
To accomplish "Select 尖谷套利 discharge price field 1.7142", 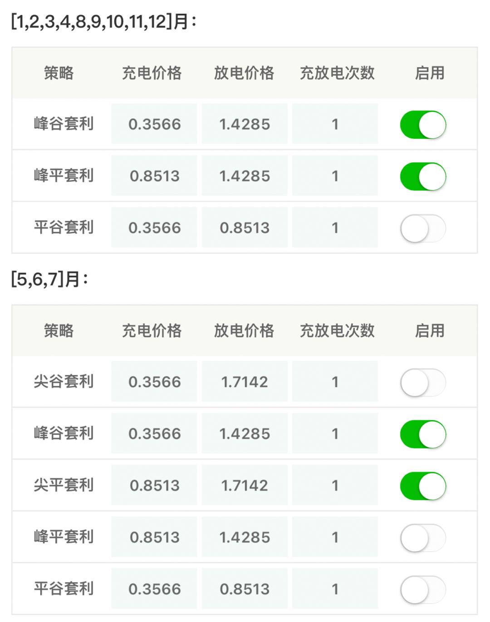I will tap(244, 382).
